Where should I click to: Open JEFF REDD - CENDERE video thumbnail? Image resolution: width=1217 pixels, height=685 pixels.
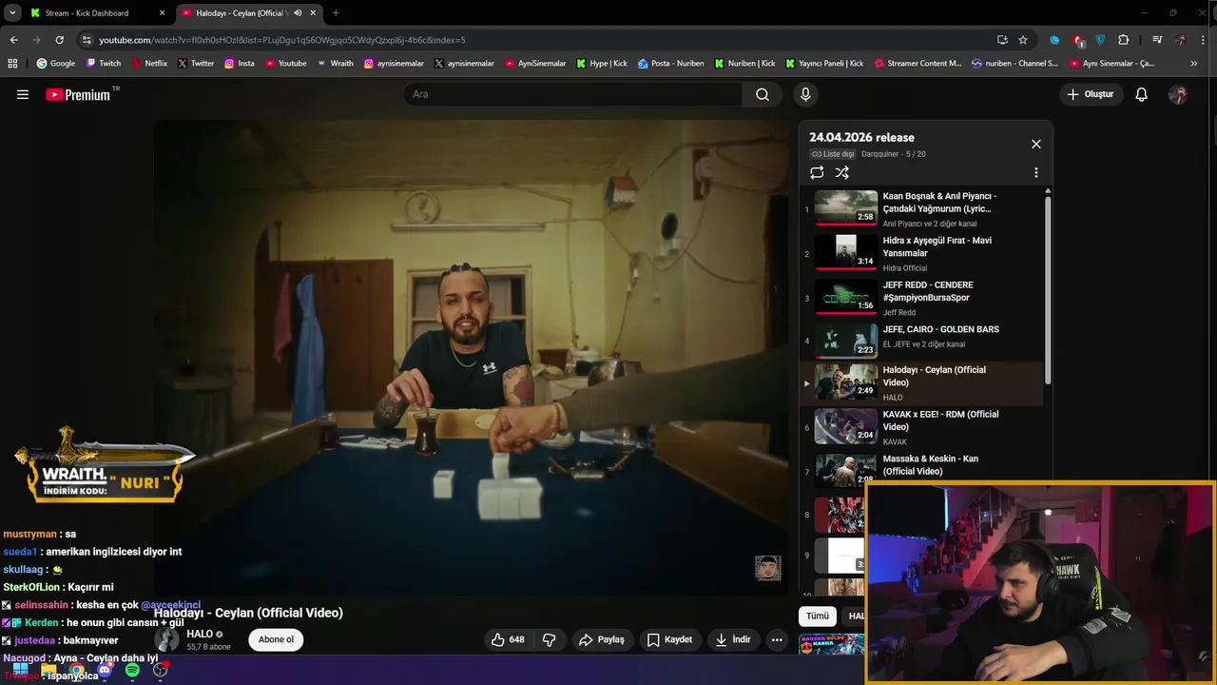coord(846,297)
